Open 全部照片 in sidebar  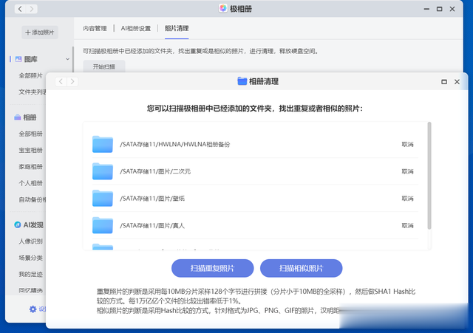tap(31, 75)
